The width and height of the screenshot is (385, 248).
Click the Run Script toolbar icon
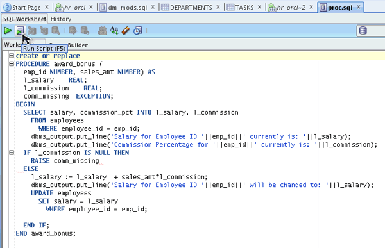pos(20,31)
